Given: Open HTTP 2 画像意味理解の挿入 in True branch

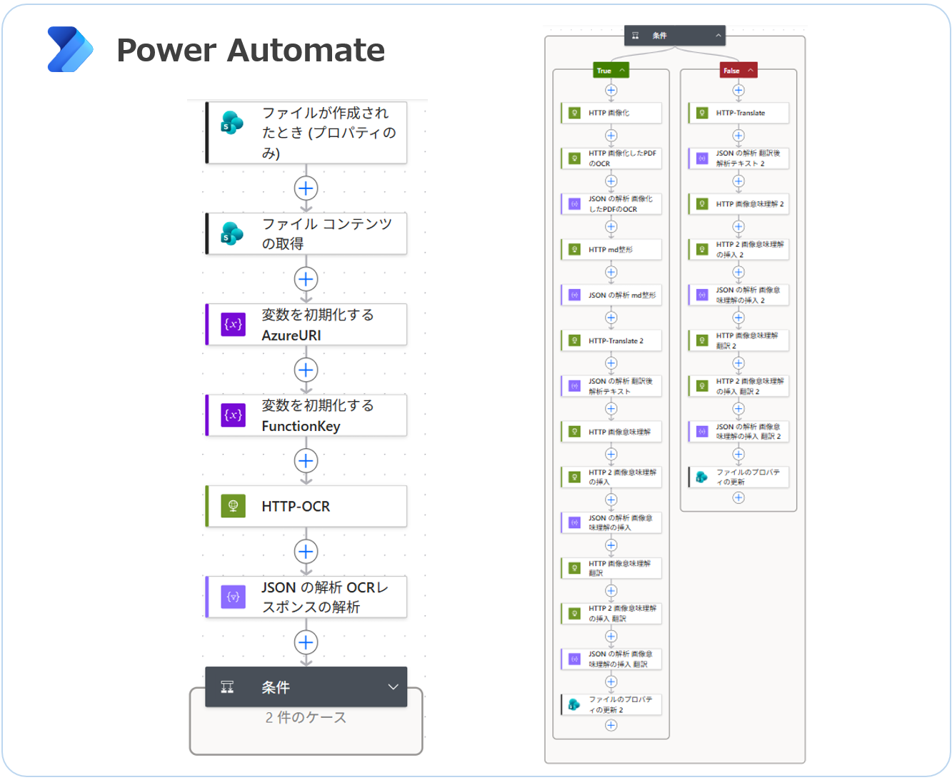Looking at the screenshot, I should coord(611,477).
